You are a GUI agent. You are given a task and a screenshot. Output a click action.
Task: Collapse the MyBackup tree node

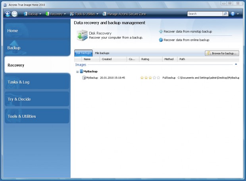point(77,72)
